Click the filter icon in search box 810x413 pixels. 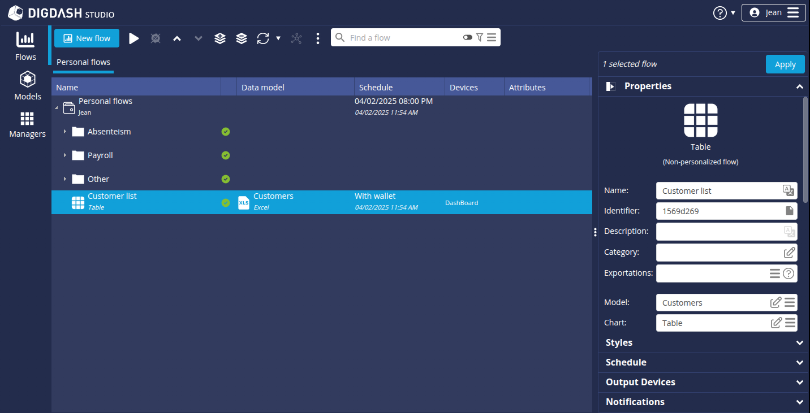coord(480,37)
